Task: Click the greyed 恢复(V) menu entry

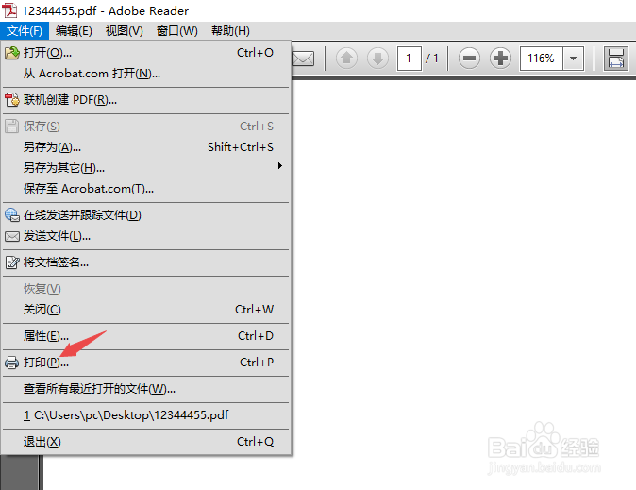Action: coord(146,289)
